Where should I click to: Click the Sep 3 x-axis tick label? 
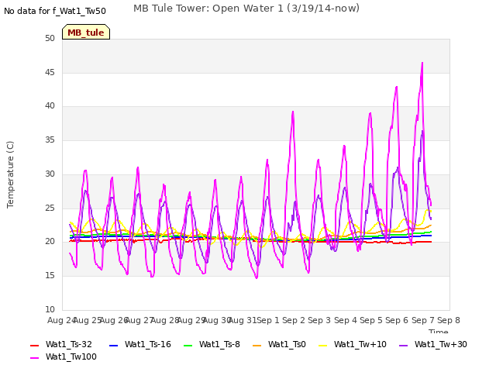click(x=319, y=320)
